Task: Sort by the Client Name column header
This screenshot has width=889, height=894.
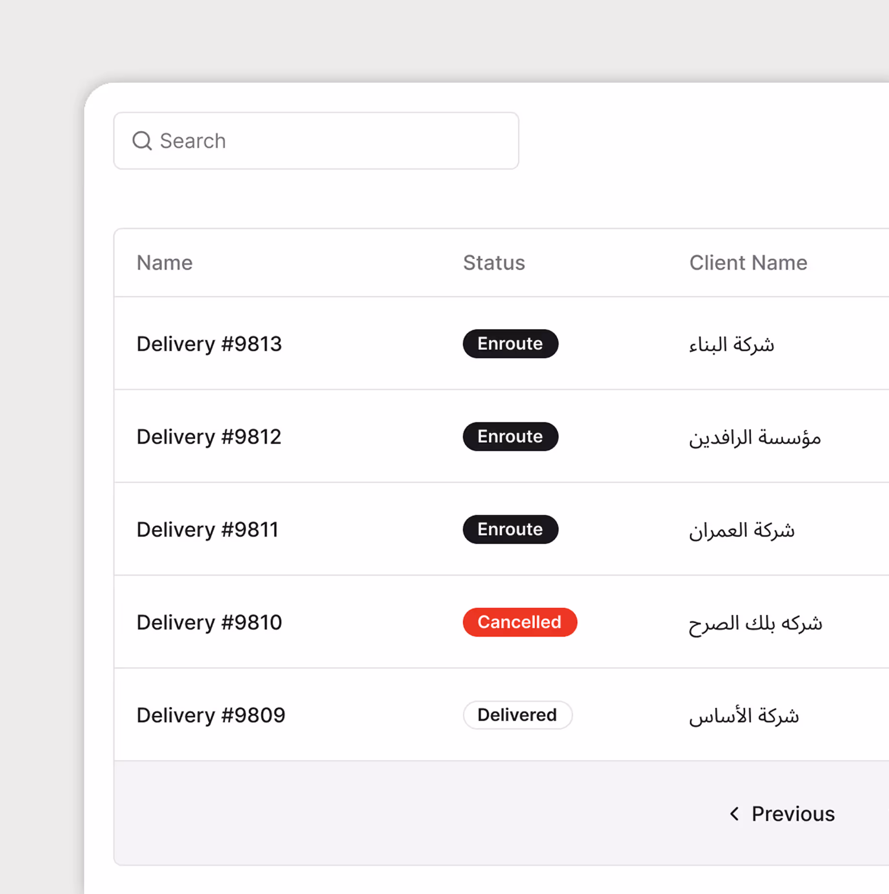Action: pos(748,263)
